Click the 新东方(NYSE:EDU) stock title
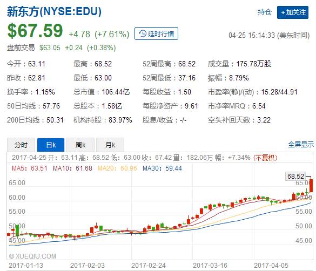Viewport: 316px width, 271px height. [54, 11]
